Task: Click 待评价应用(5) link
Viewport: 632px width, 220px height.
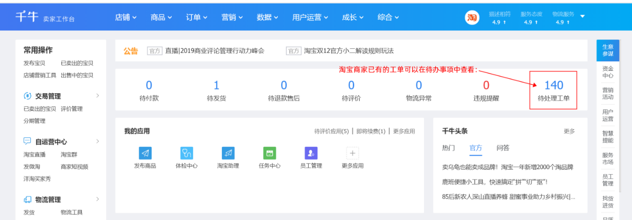Action: click(x=331, y=131)
